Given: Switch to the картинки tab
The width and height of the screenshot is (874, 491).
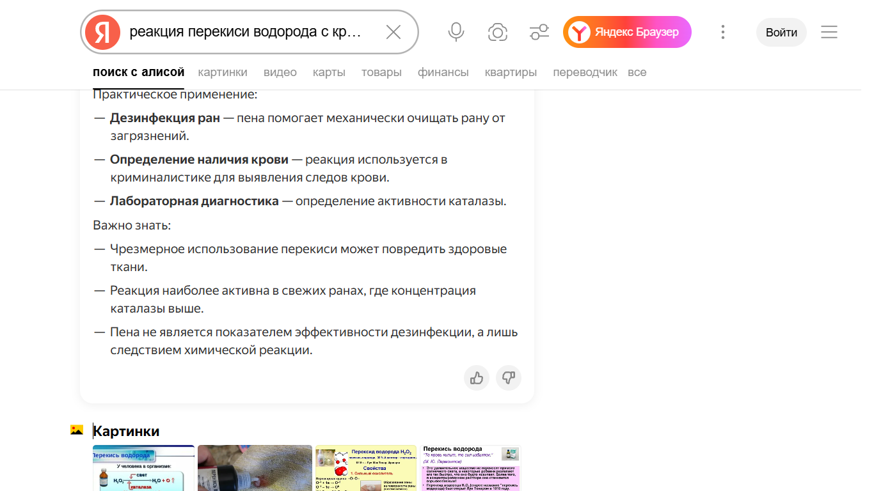Looking at the screenshot, I should point(223,72).
